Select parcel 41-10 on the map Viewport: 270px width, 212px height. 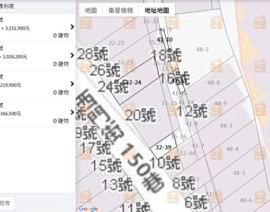pos(165,39)
